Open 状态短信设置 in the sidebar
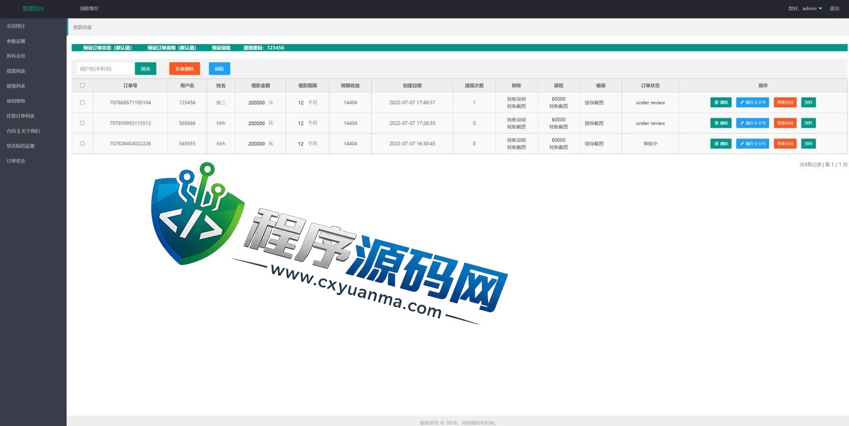 pos(20,146)
